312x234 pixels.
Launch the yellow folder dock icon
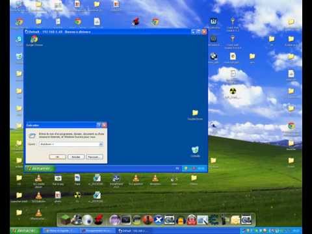[x=235, y=220]
